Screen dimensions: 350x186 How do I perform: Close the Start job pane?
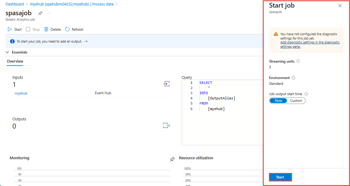click(340, 5)
